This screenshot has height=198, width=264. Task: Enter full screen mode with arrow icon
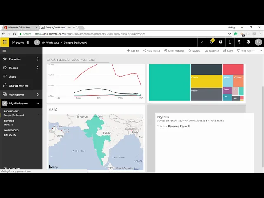tap(202, 42)
